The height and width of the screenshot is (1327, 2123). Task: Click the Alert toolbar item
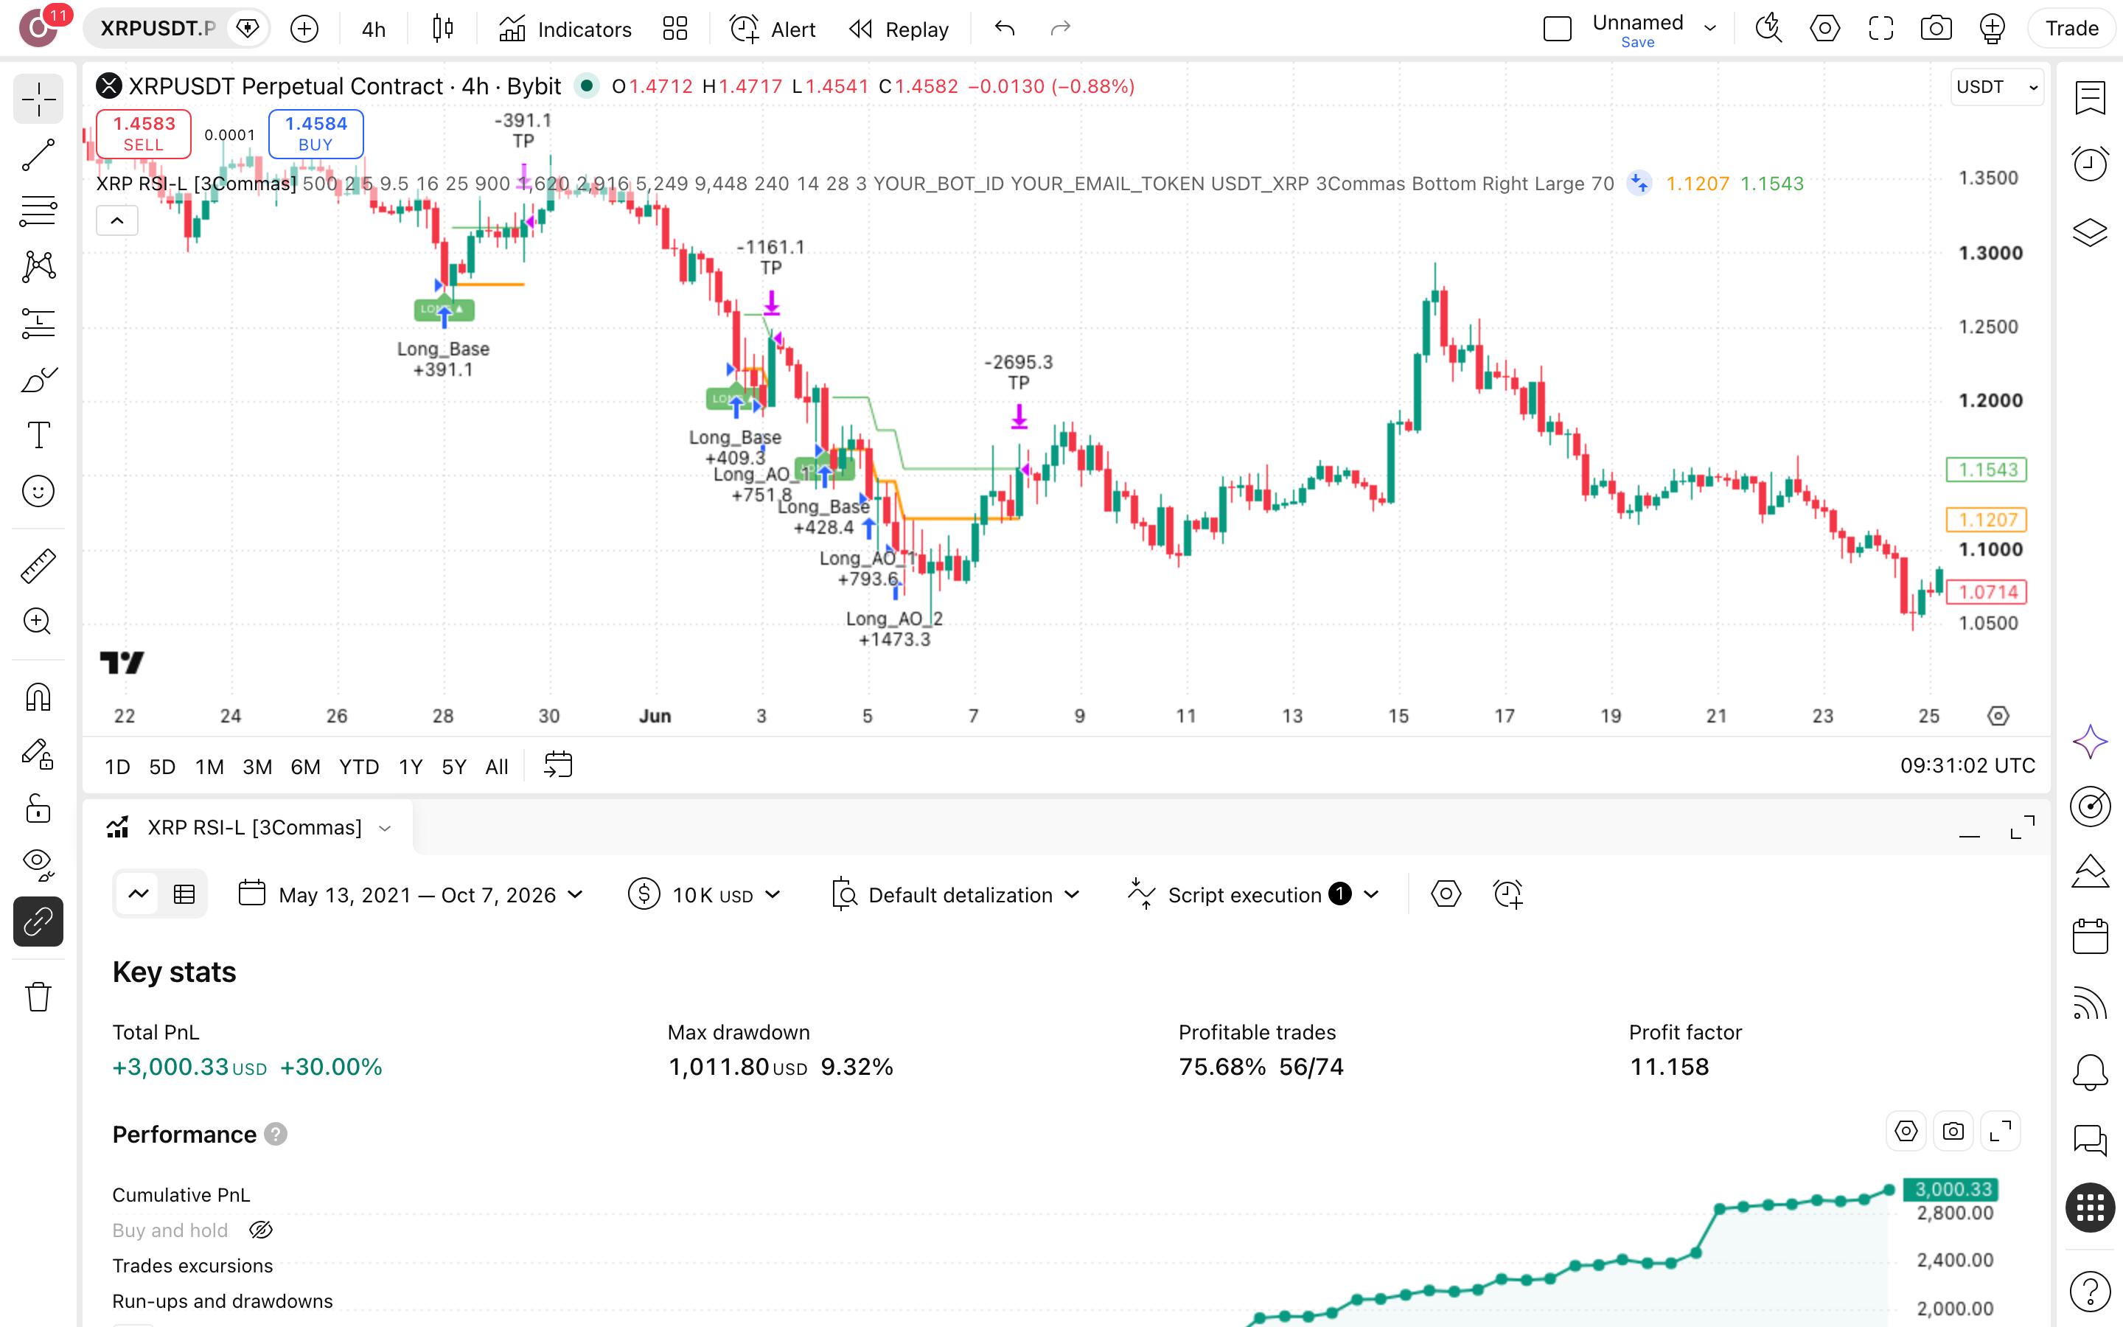coord(772,29)
